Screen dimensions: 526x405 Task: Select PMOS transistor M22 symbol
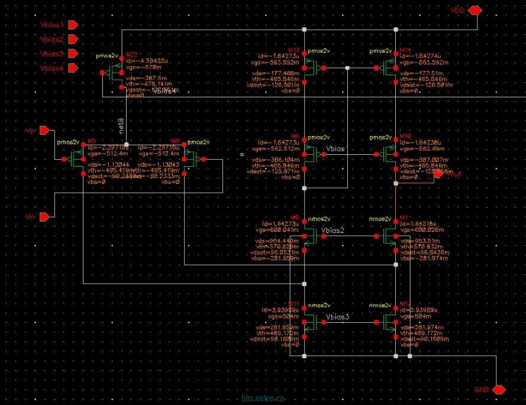pyautogui.click(x=114, y=73)
